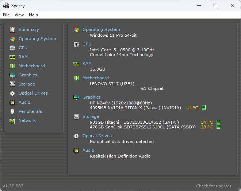
Task: Click the Storage heading in the summary pane
Action: (x=91, y=116)
